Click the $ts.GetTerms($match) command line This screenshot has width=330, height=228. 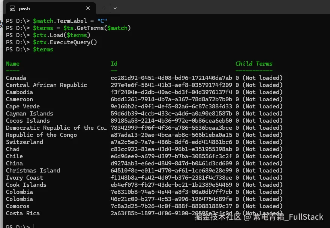coord(68,28)
